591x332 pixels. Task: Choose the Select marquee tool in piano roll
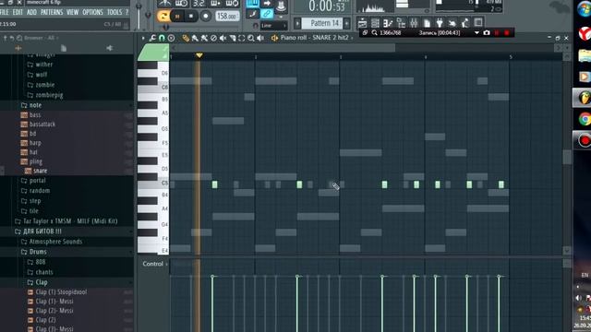242,38
